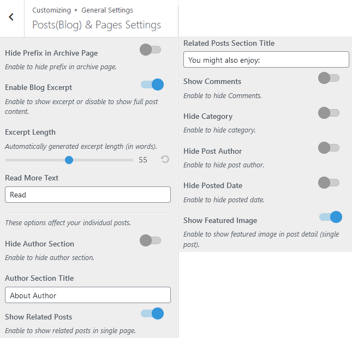This screenshot has width=352, height=338.
Task: Click the Hide Posted Date label
Action: point(213,185)
